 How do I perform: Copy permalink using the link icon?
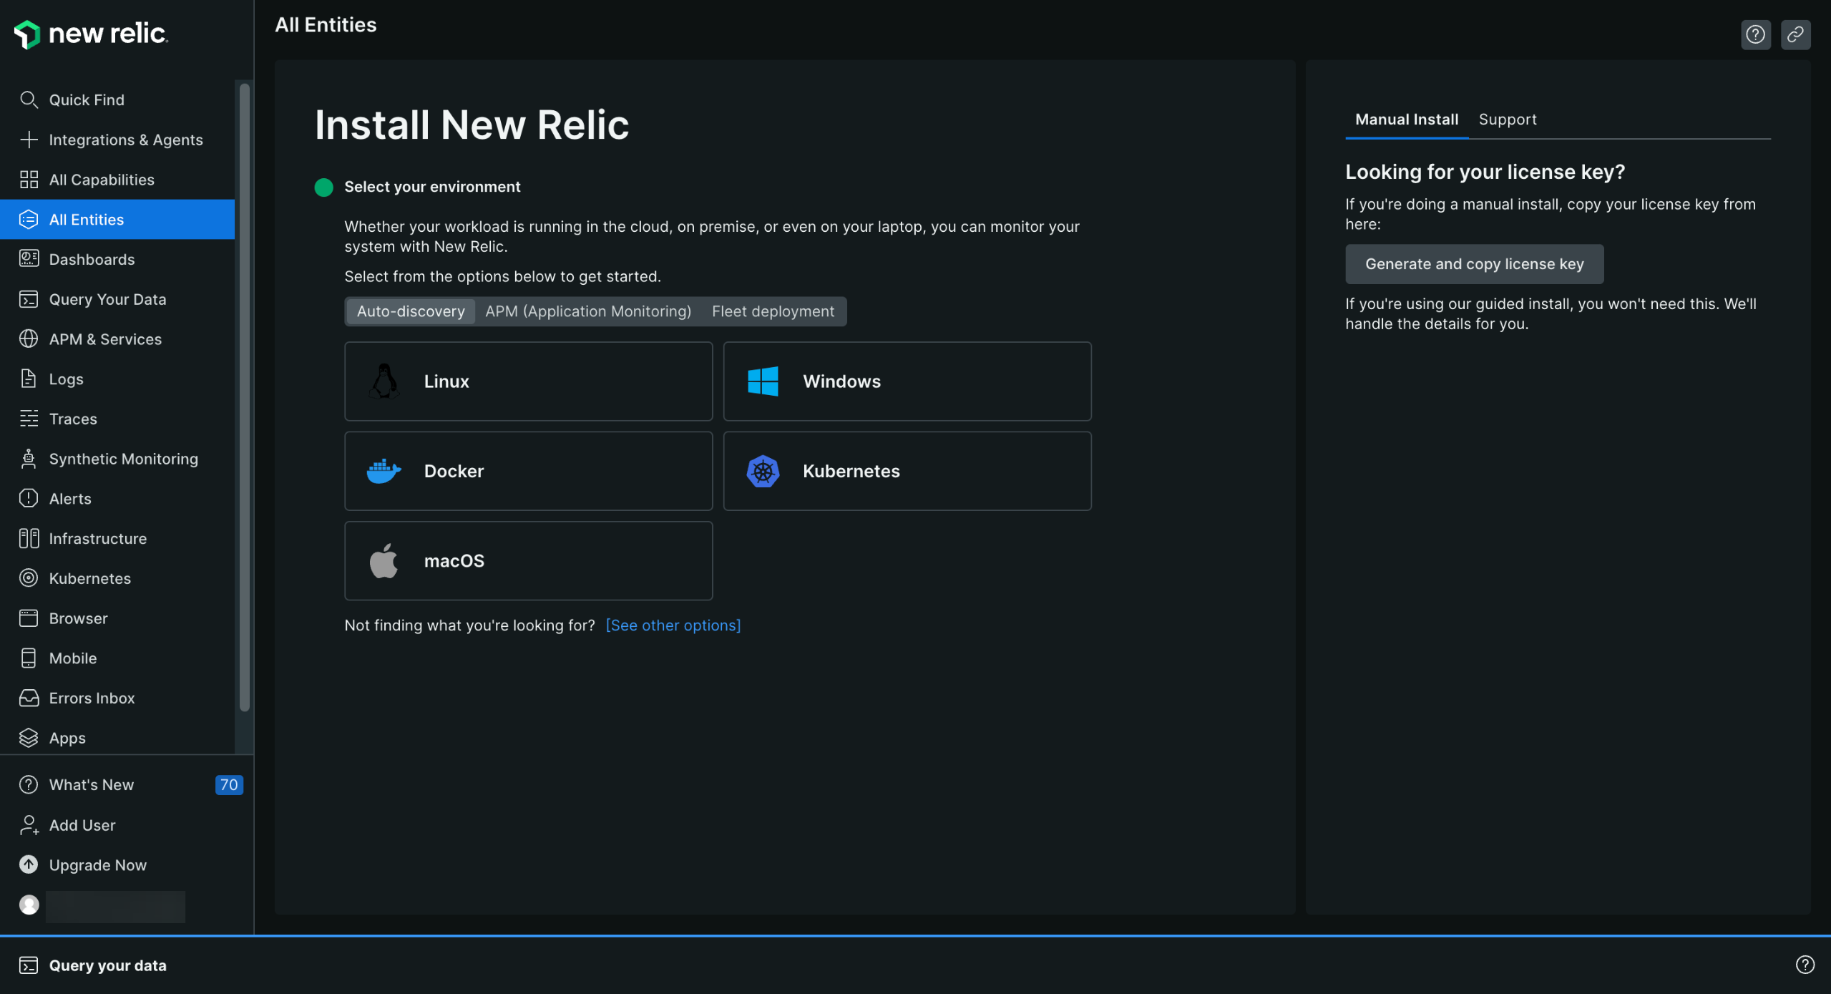pos(1795,34)
